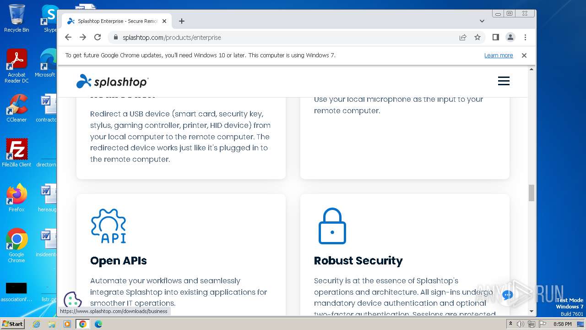Viewport: 586px width, 330px height.
Task: Open the live chat bubble
Action: 507,295
